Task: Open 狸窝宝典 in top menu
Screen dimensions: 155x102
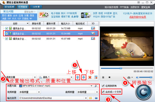Action: tap(145, 7)
